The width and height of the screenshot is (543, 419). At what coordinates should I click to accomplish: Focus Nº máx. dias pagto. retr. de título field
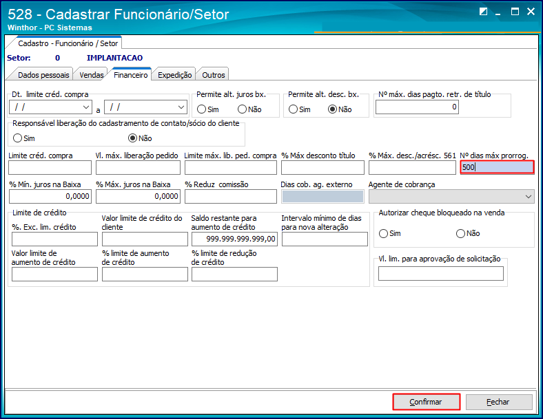click(417, 107)
